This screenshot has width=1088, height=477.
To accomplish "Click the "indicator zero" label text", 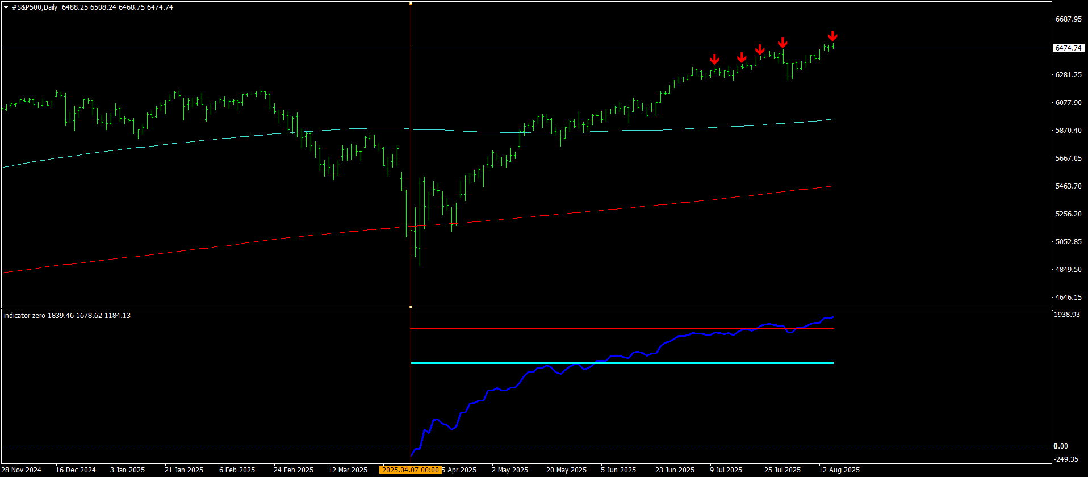I will click(24, 316).
